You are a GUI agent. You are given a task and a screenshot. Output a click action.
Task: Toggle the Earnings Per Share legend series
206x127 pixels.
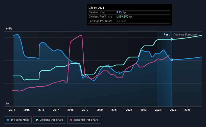pyautogui.click(x=84, y=120)
